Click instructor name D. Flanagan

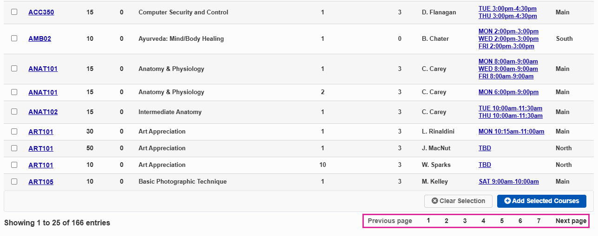[439, 13]
